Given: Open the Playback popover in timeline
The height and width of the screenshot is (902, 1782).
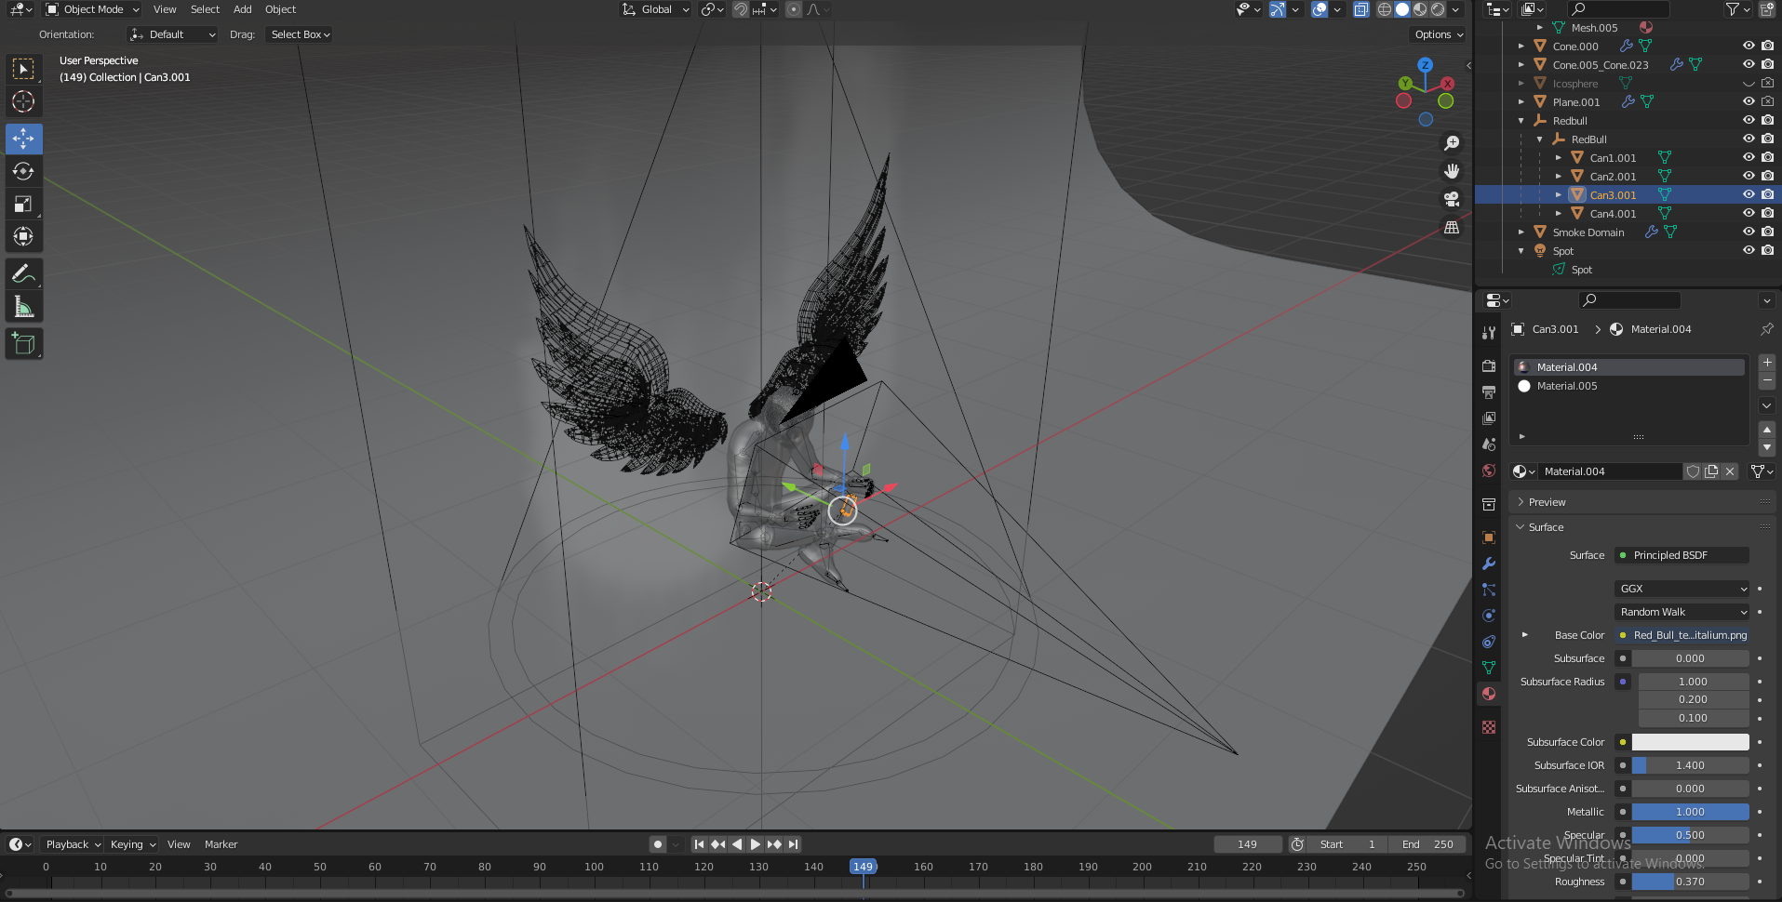Looking at the screenshot, I should pos(73,844).
